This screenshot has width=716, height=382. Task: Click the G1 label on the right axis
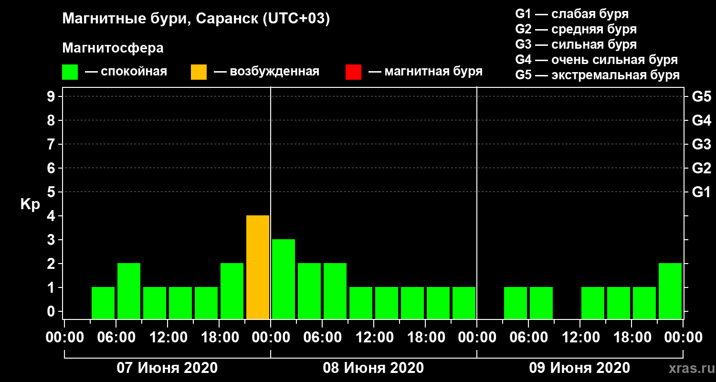(702, 192)
